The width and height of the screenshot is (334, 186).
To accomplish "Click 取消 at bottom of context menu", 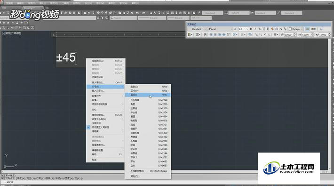I will click(106, 160).
